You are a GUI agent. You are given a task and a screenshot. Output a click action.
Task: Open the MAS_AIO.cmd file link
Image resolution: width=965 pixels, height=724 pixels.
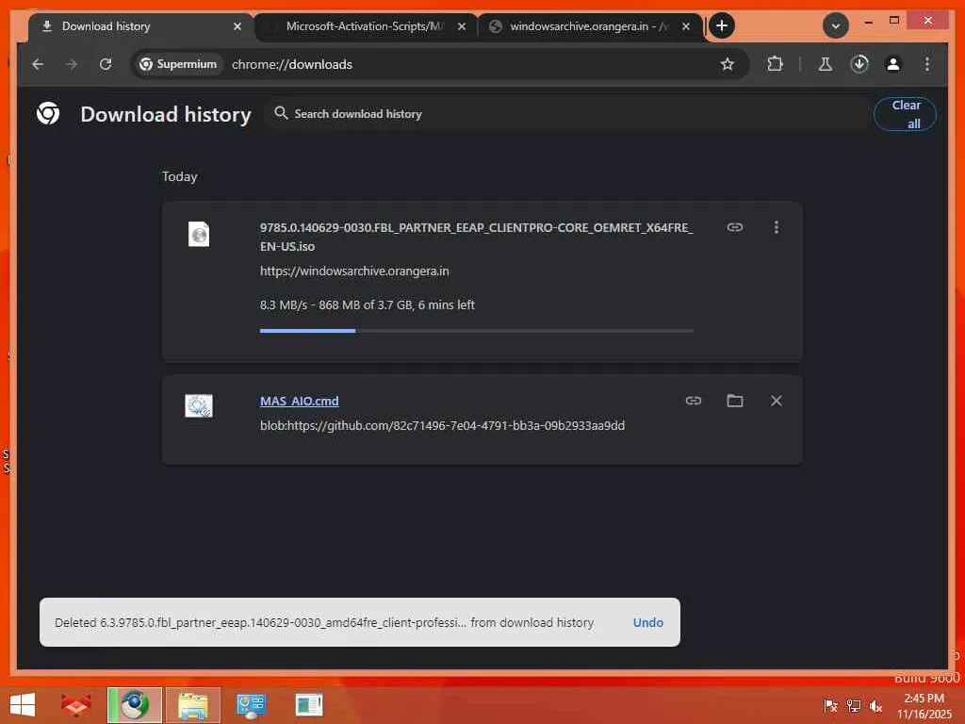pyautogui.click(x=299, y=401)
